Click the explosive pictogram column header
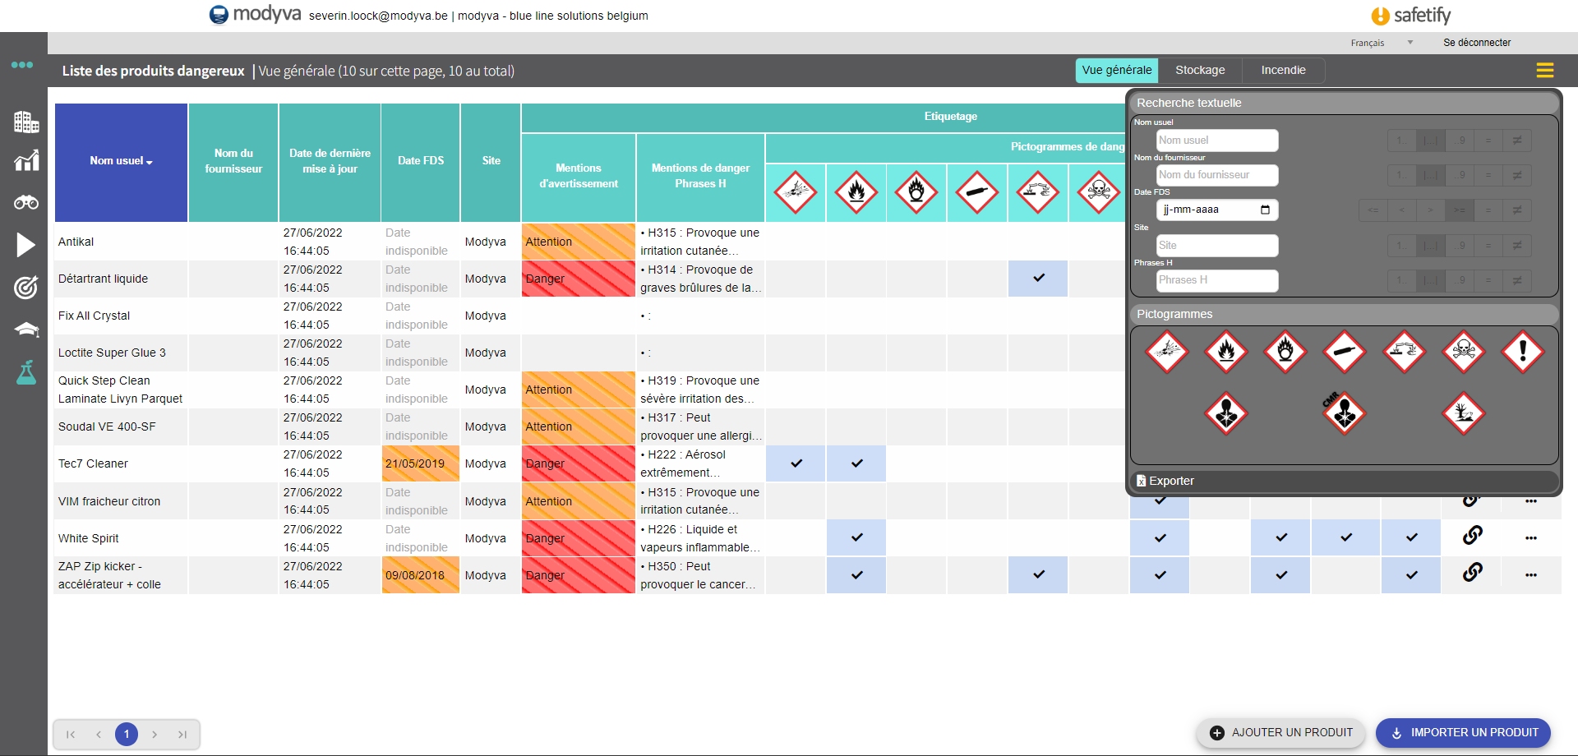This screenshot has width=1578, height=756. (796, 192)
